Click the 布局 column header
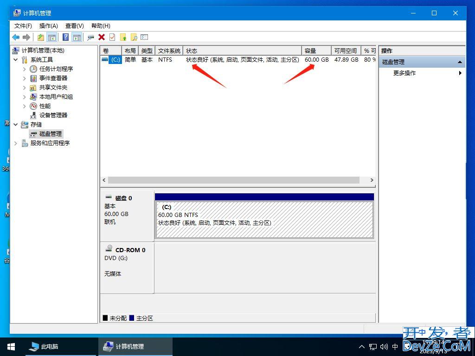Image resolution: width=475 pixels, height=356 pixels. coord(130,51)
